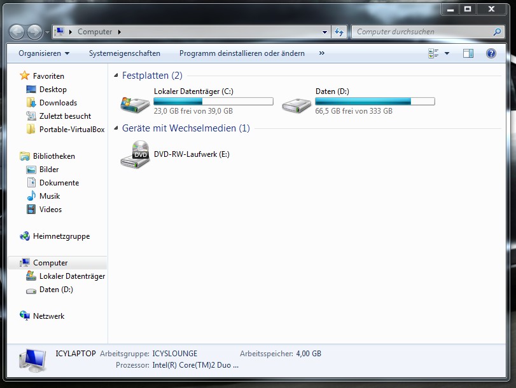This screenshot has width=516, height=388.
Task: Select the Heimnetzgruppe icon
Action: [25, 236]
